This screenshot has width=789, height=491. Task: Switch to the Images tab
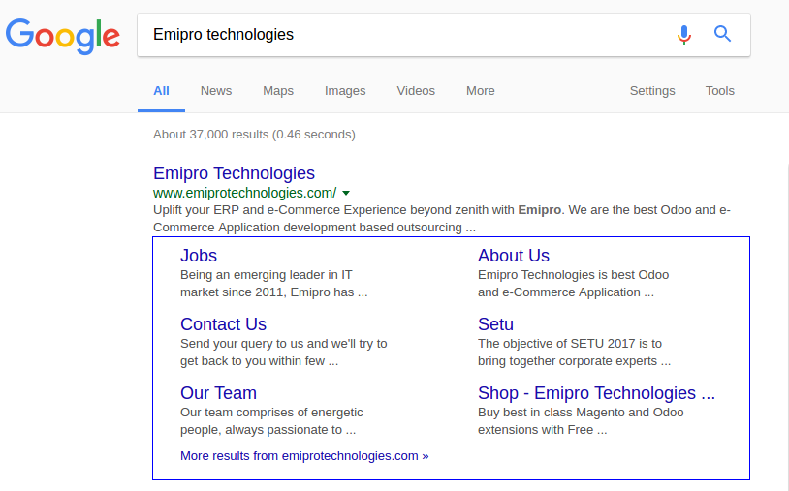click(345, 91)
